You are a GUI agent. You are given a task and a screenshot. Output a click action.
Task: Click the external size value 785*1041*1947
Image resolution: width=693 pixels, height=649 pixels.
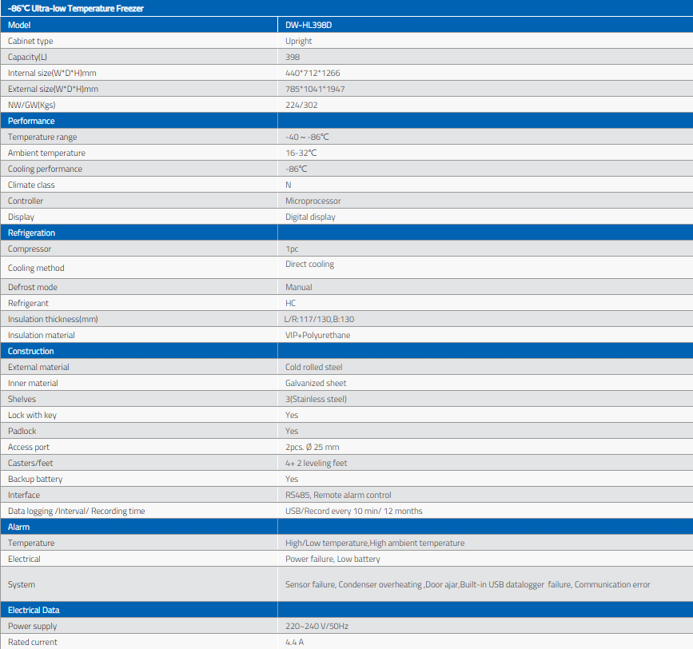pyautogui.click(x=315, y=89)
